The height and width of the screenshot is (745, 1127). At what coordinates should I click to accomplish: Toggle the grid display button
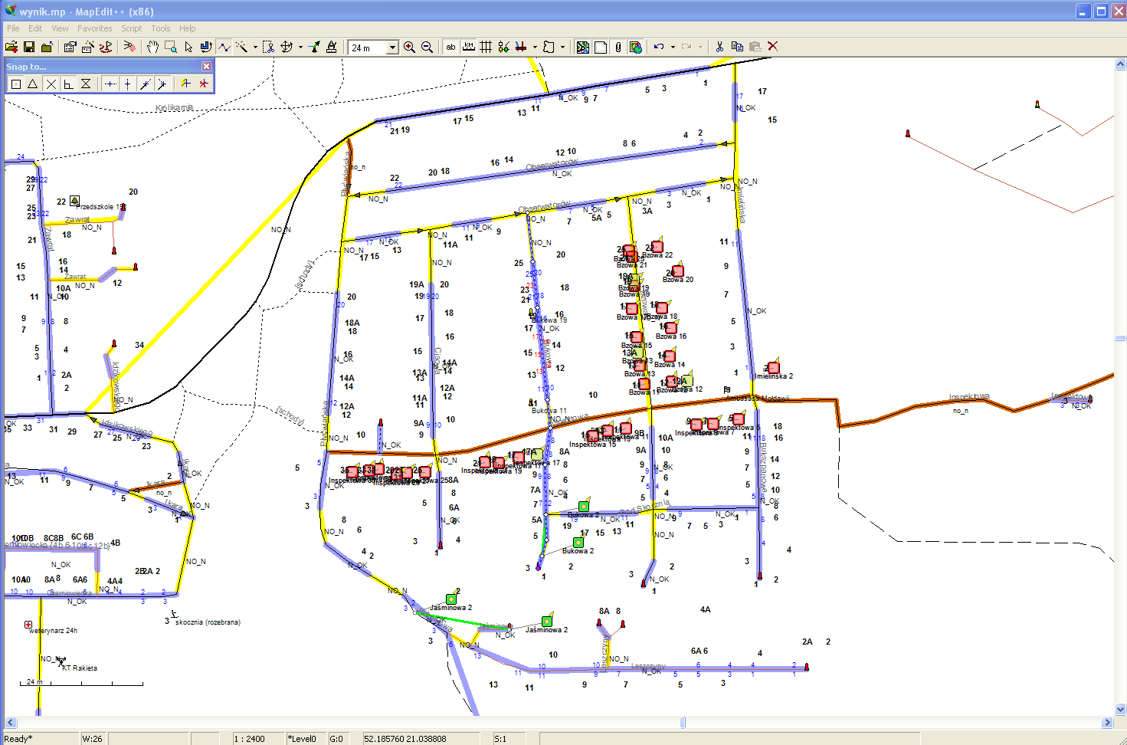[x=486, y=47]
